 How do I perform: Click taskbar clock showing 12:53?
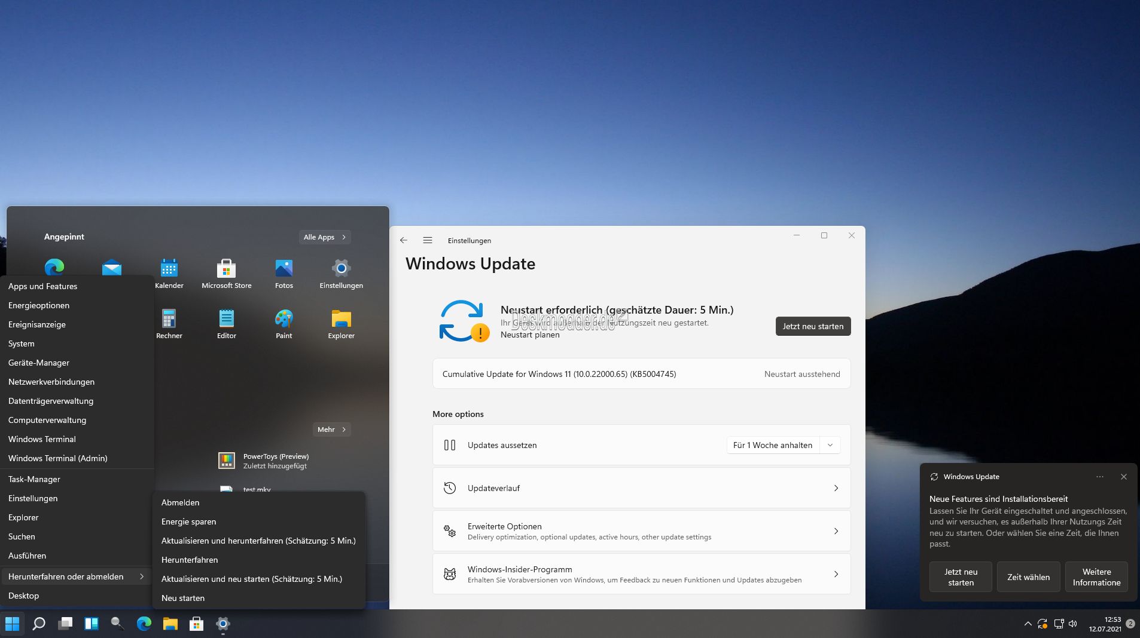point(1105,624)
